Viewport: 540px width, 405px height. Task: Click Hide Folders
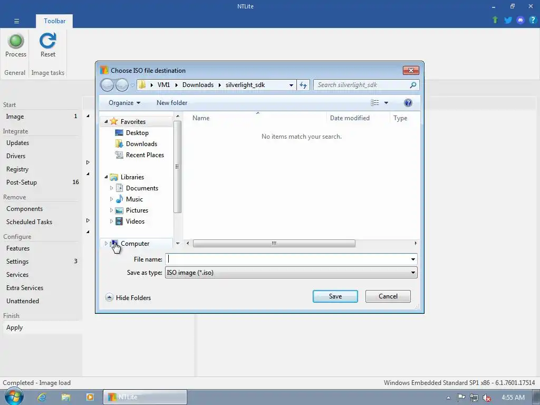click(x=128, y=297)
